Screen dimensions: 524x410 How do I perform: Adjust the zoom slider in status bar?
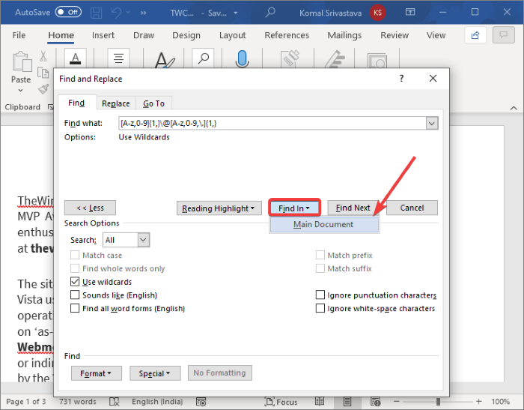[438, 401]
